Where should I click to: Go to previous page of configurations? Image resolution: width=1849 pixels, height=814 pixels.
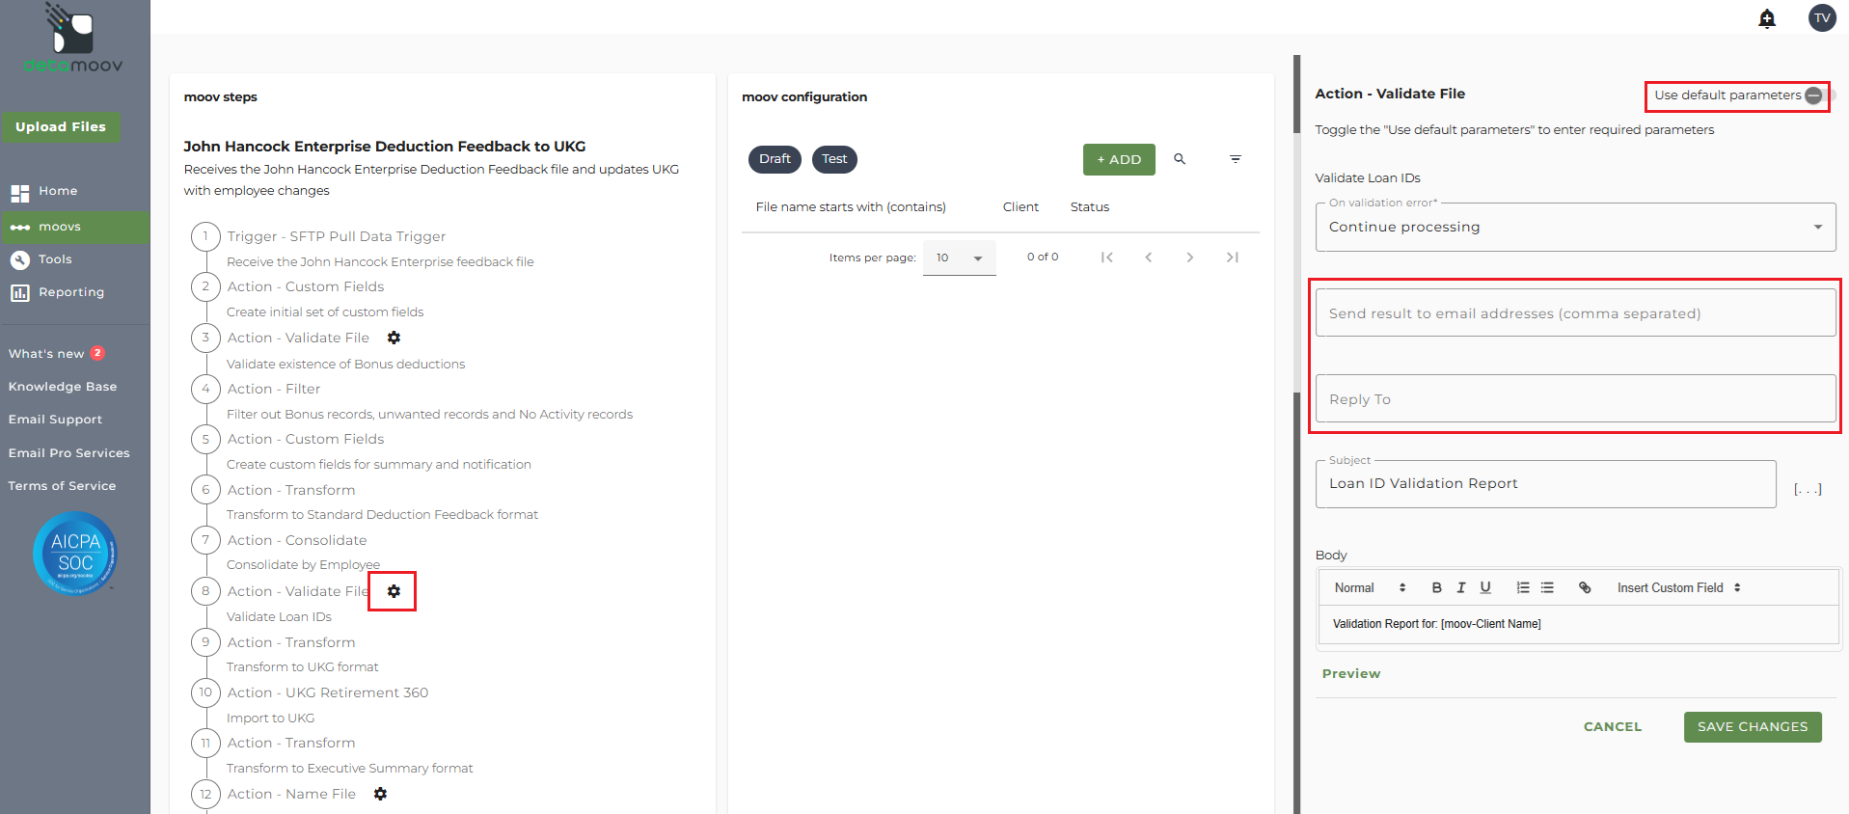1149,258
